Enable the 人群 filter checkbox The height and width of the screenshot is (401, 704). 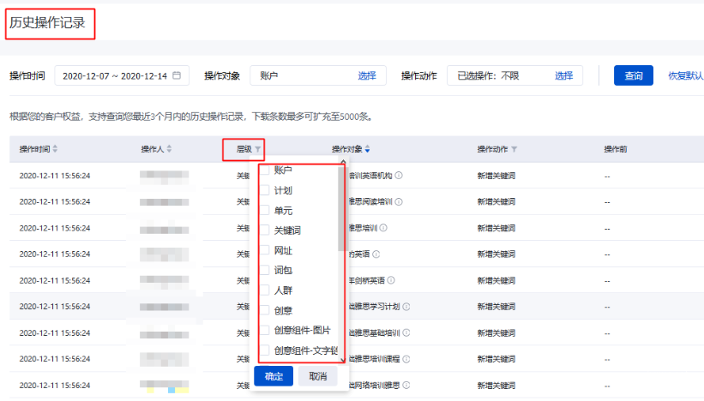coord(265,290)
